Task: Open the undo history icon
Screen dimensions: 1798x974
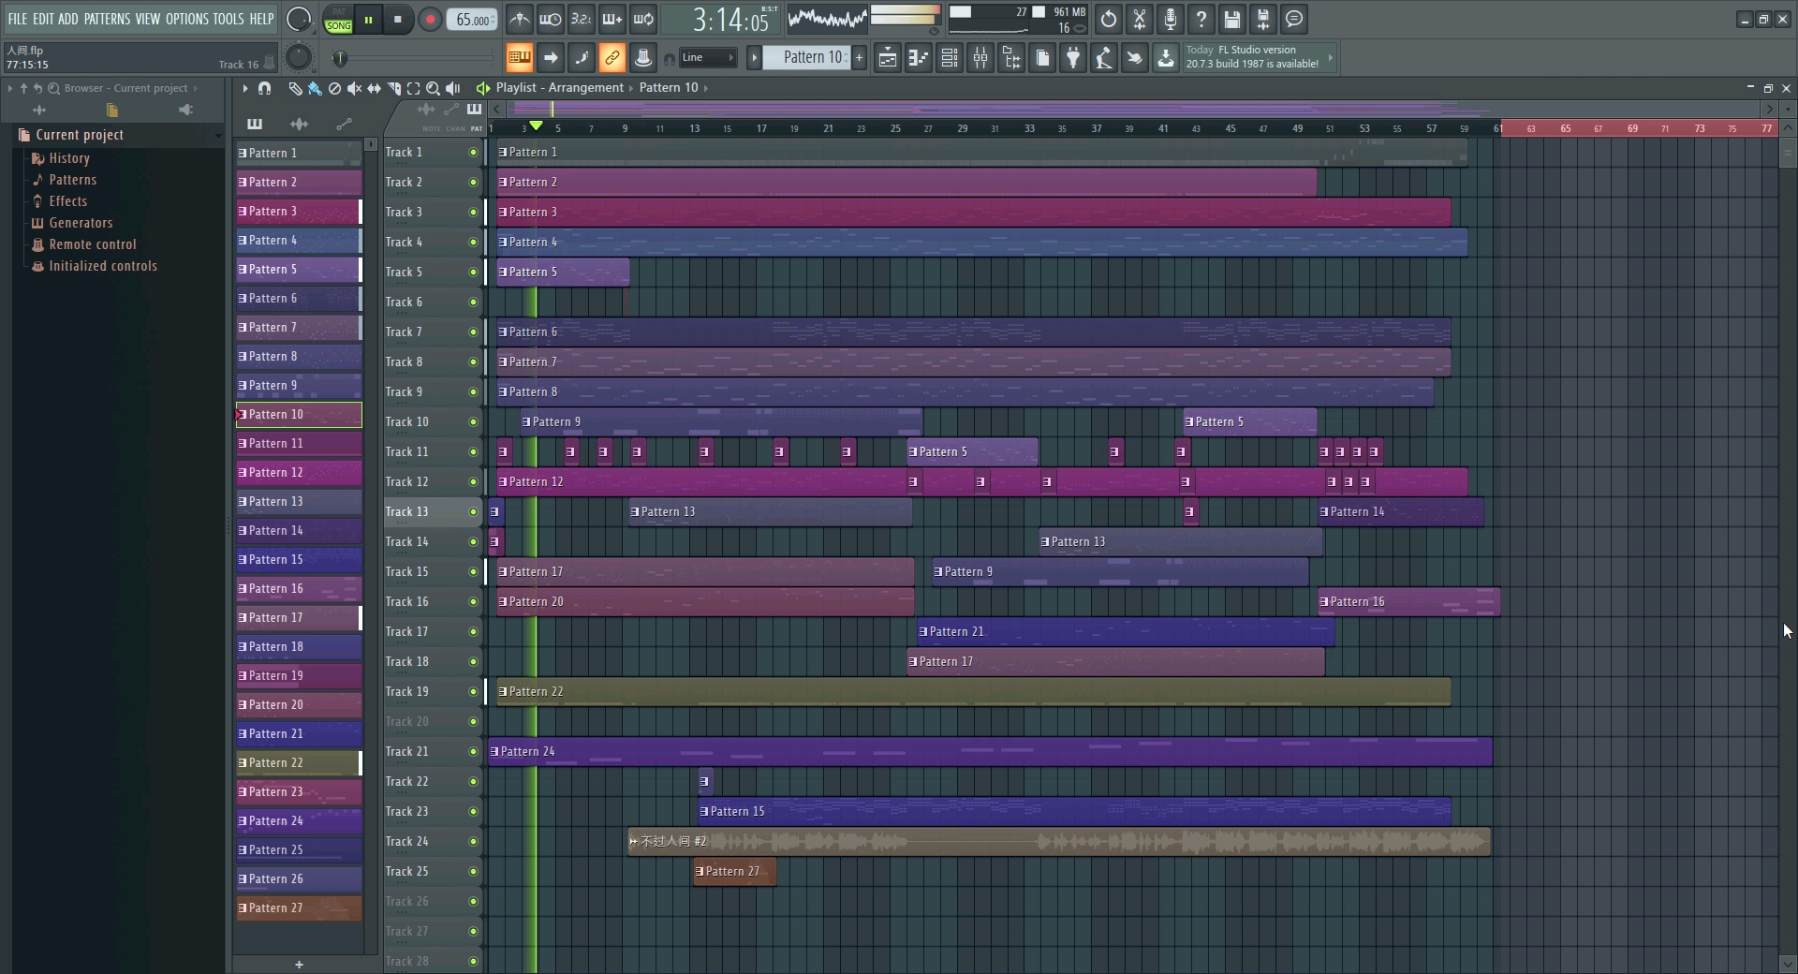Action: [1109, 19]
